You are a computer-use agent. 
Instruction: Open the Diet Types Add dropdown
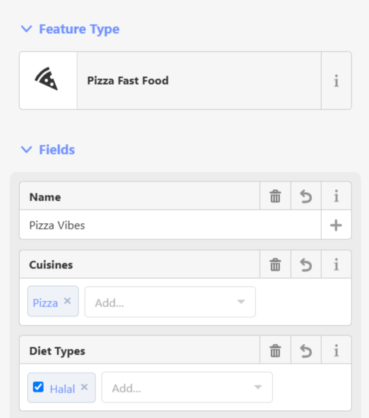187,388
